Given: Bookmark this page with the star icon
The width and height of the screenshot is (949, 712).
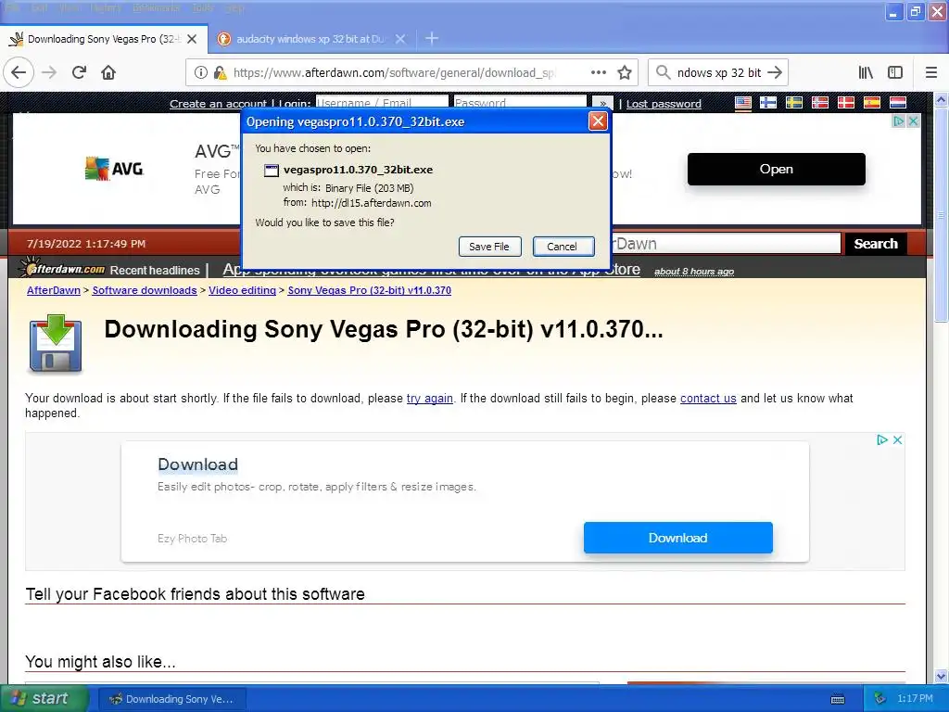Looking at the screenshot, I should pyautogui.click(x=625, y=72).
